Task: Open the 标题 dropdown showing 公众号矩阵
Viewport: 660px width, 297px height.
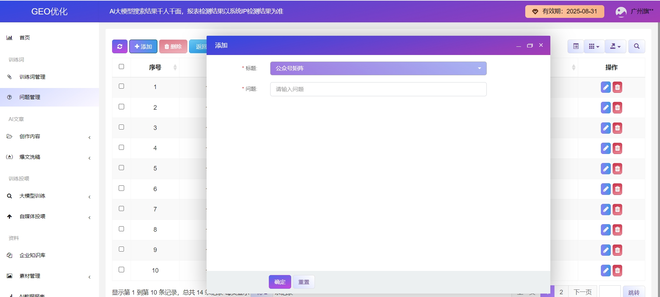Action: tap(378, 68)
